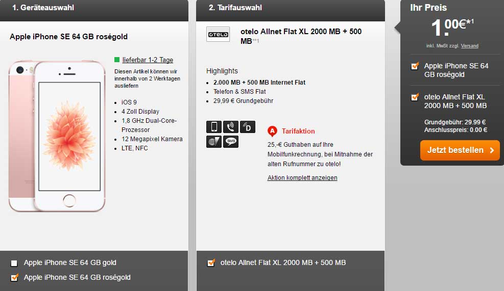Click the 1.00€ price display
This screenshot has width=504, height=291.
pyautogui.click(x=452, y=28)
